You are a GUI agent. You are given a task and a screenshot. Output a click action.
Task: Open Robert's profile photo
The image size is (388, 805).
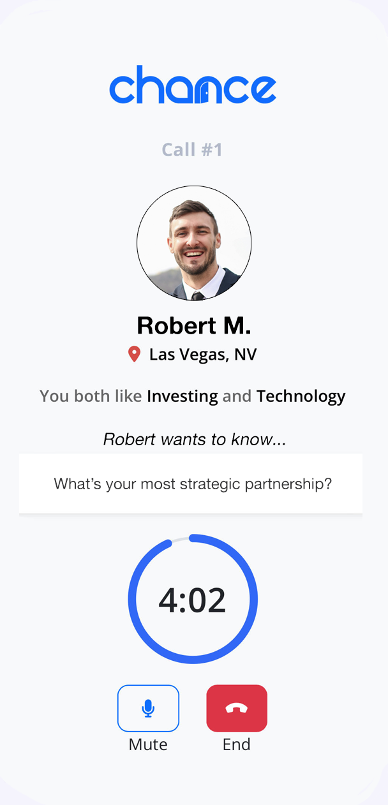pos(194,243)
